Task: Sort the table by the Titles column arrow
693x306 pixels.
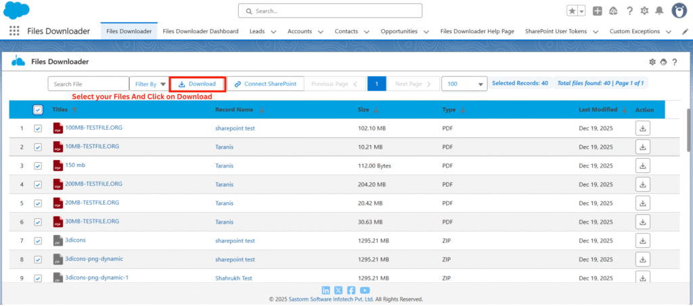Action: point(74,110)
